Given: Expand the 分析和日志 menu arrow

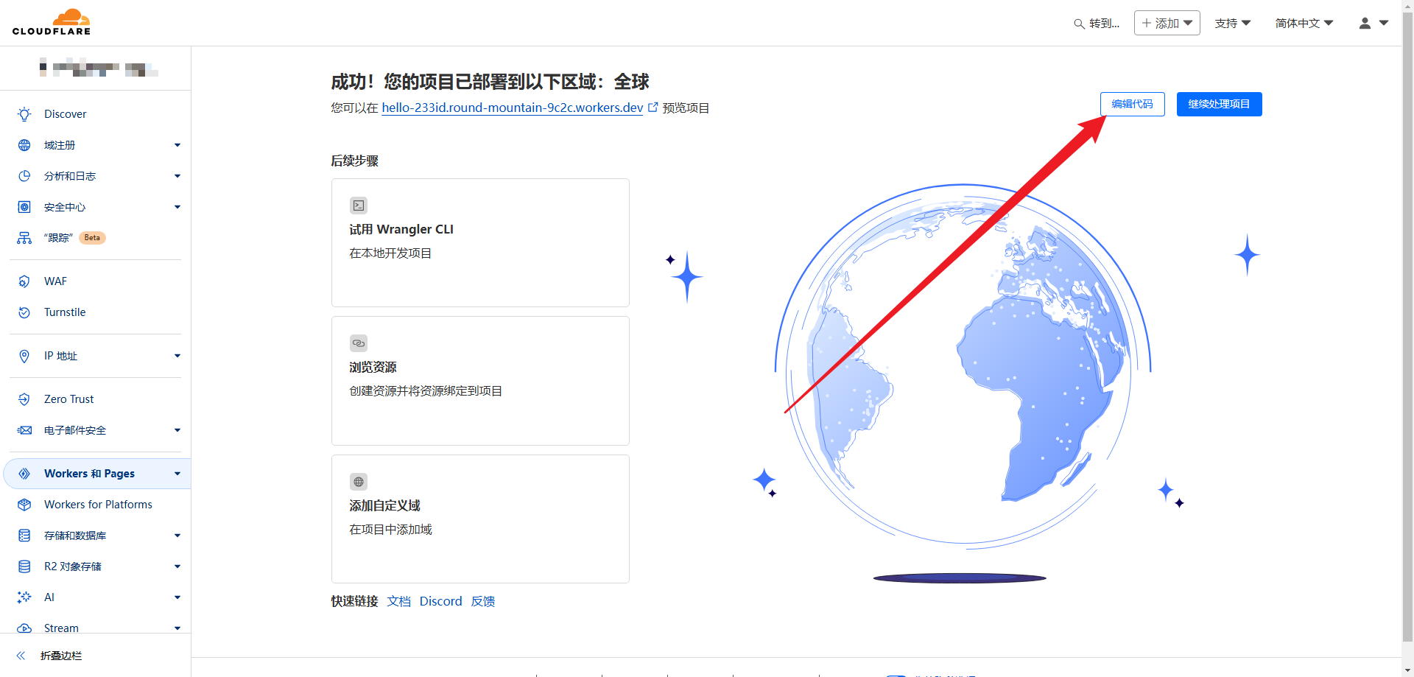Looking at the screenshot, I should pos(177,176).
